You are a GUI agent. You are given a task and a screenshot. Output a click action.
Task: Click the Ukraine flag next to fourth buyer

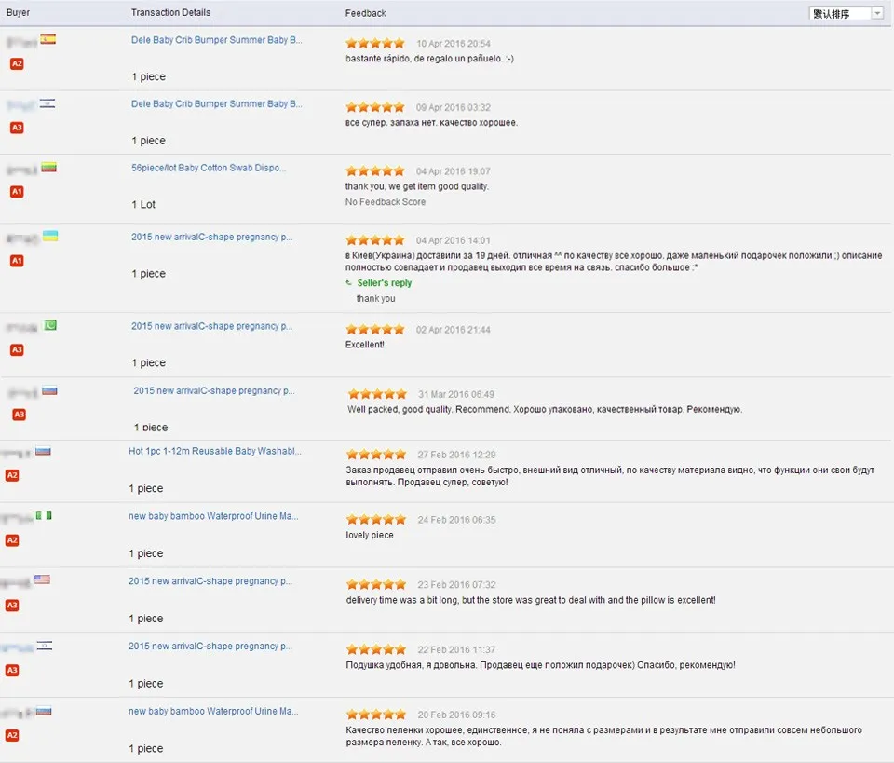[50, 236]
